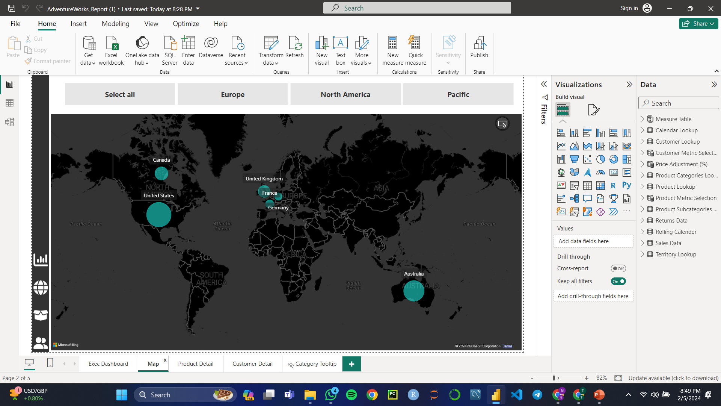Viewport: 721px width, 406px height.
Task: Click the North America filter button
Action: click(345, 94)
